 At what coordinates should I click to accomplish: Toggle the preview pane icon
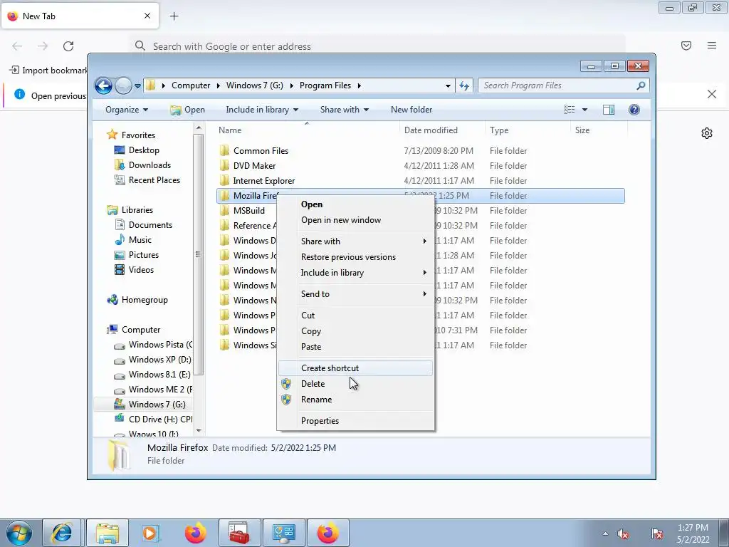[x=609, y=110]
